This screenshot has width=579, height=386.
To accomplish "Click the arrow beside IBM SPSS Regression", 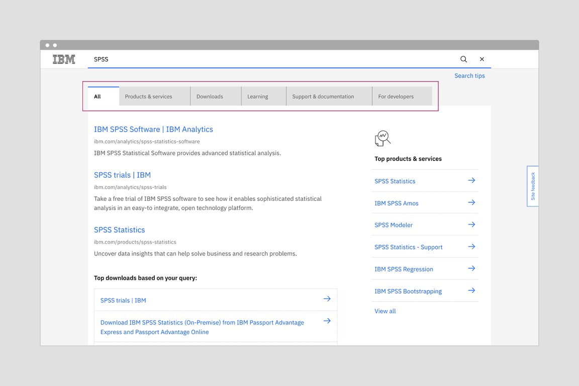I will click(x=471, y=269).
